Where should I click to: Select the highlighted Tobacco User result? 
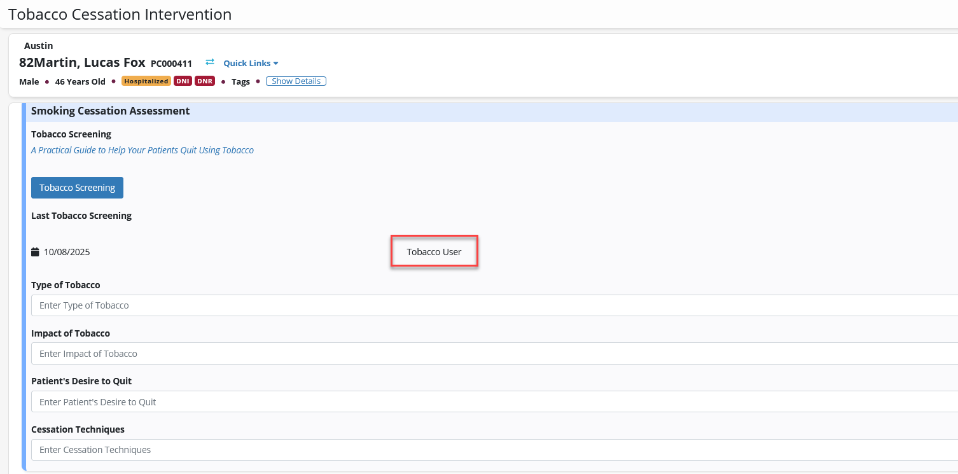[434, 252]
